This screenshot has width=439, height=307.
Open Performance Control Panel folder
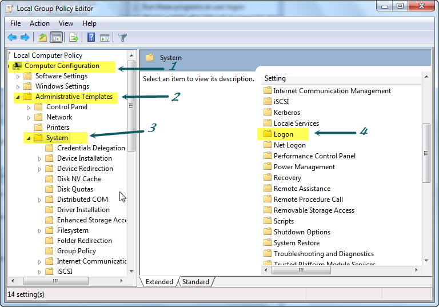(x=314, y=156)
